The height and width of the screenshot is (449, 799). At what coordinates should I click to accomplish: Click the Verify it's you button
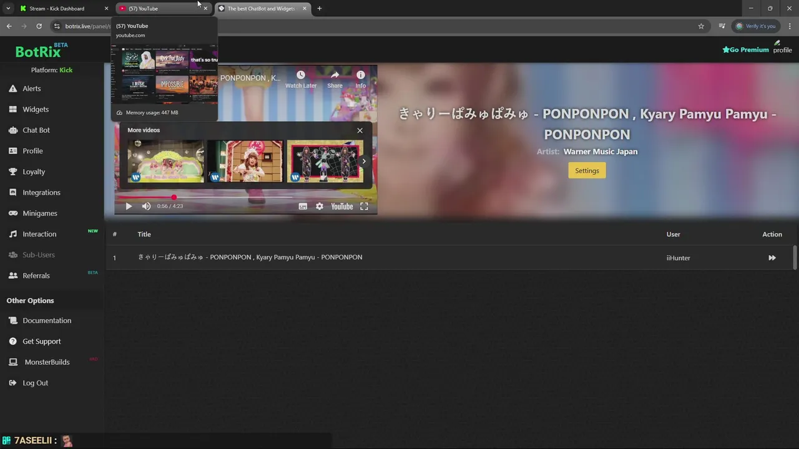755,26
